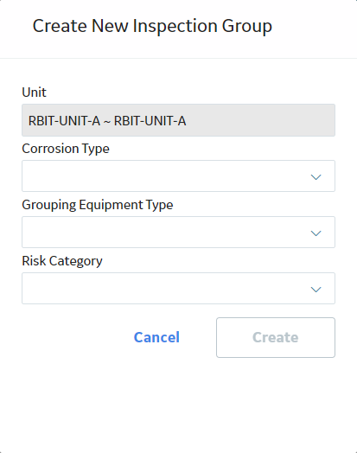Image resolution: width=357 pixels, height=453 pixels.
Task: Click the RBIT-UNIT-A ~ RBIT-UNIT-A text
Action: pos(107,121)
